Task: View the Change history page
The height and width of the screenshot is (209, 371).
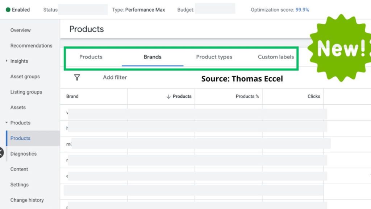Action: click(x=27, y=200)
